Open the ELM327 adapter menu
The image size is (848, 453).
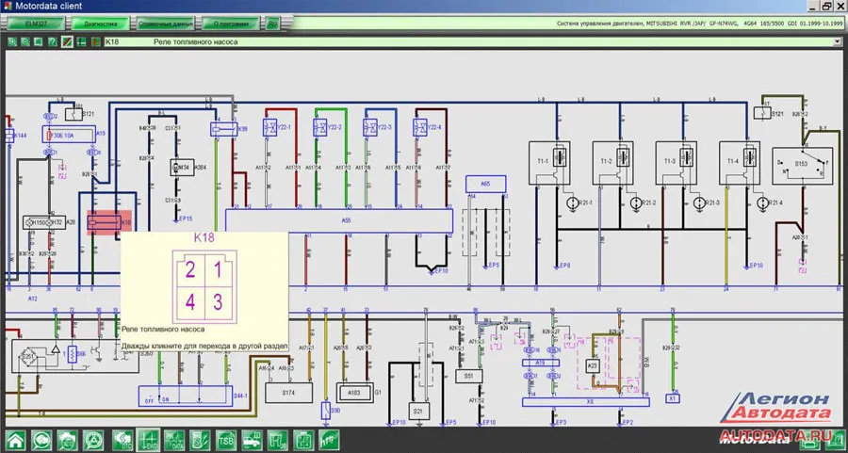(36, 24)
